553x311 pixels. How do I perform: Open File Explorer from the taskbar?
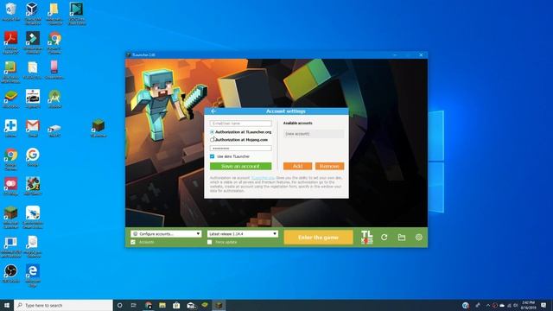coord(162,305)
